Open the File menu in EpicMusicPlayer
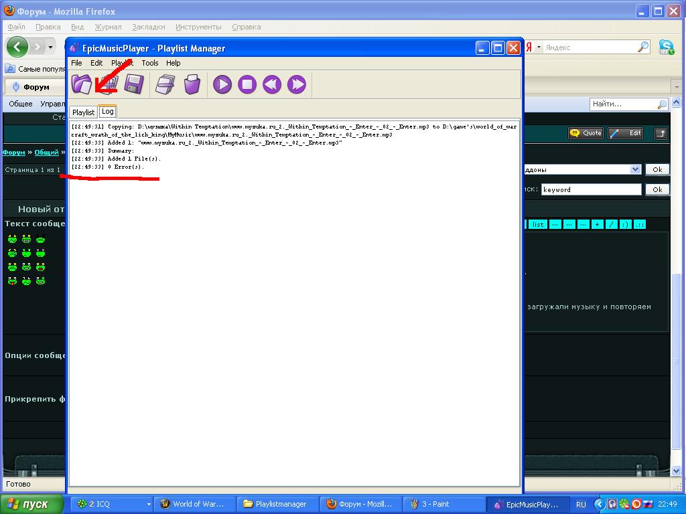Viewport: 686px width, 514px height. pyautogui.click(x=76, y=63)
